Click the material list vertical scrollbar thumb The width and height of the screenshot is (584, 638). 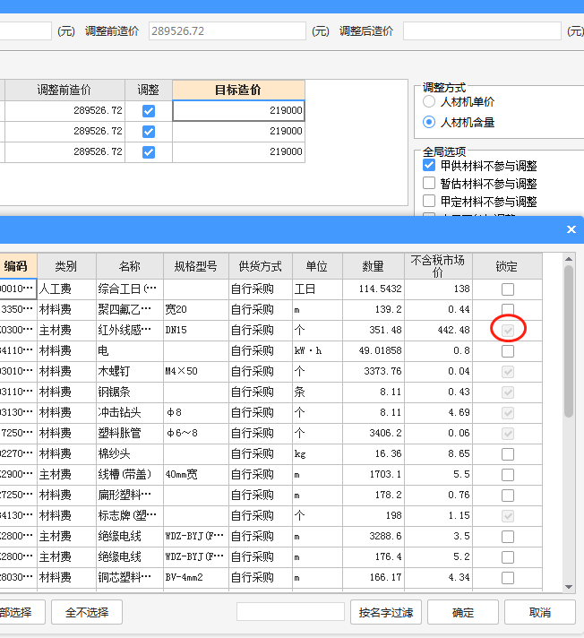569,341
